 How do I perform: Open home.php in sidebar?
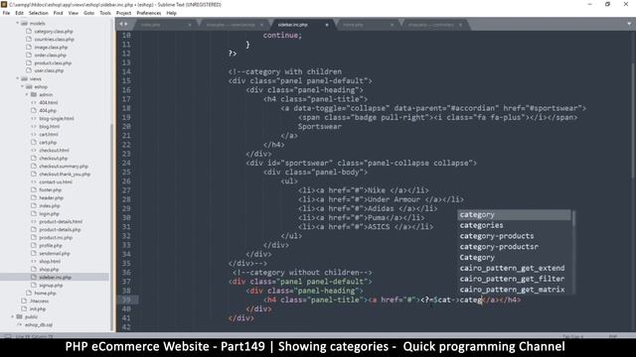(x=45, y=294)
